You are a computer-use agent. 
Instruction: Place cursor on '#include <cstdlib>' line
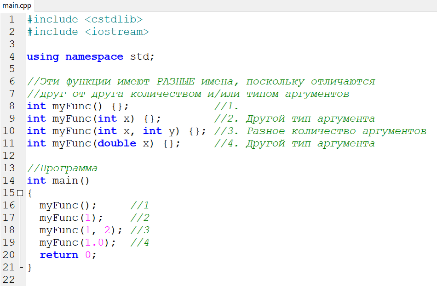(x=85, y=19)
